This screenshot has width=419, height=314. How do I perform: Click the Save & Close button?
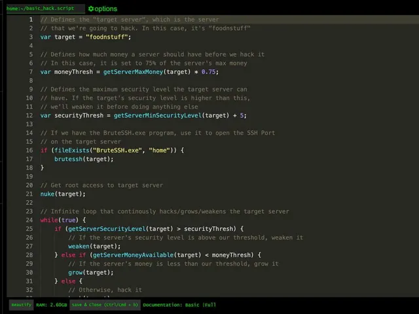(x=105, y=305)
